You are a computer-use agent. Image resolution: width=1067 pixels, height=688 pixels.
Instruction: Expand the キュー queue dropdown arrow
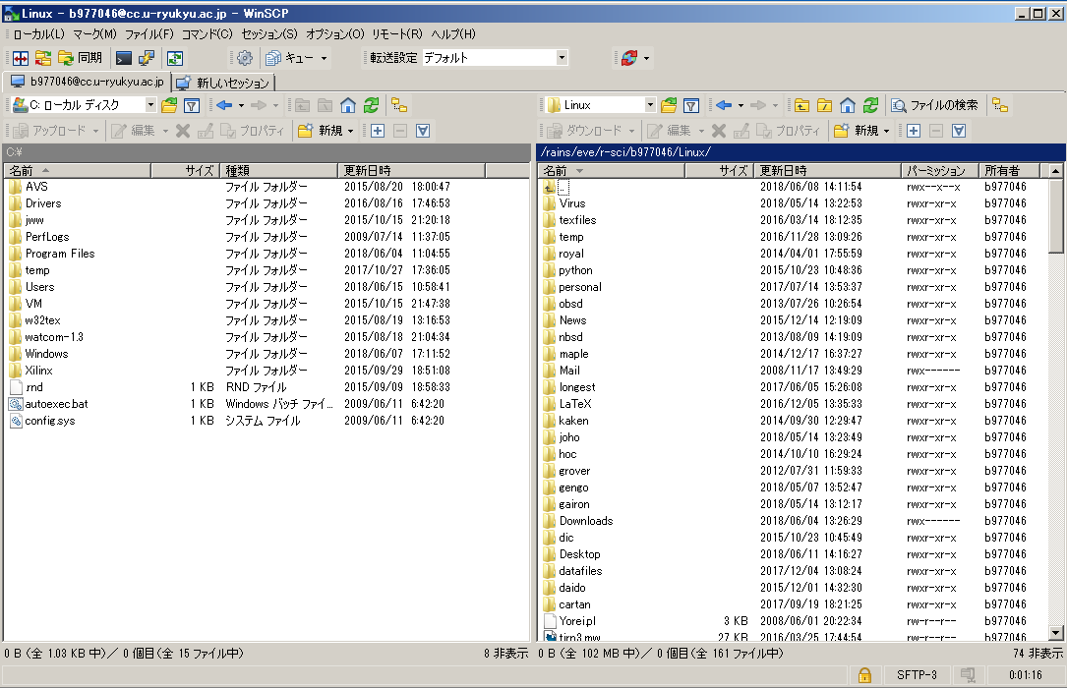324,58
